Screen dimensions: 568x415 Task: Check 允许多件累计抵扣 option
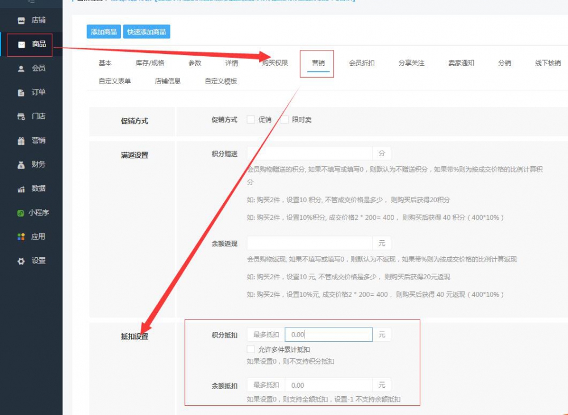click(x=250, y=350)
